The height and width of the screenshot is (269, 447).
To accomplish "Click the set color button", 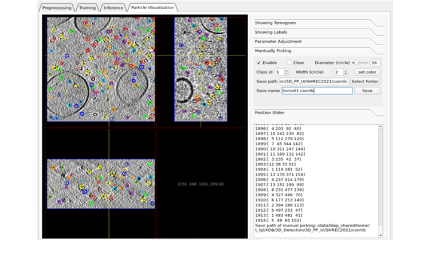I will [367, 72].
